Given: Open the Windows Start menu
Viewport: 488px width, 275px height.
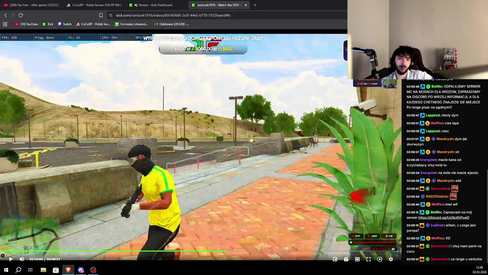Looking at the screenshot, I should 6,270.
